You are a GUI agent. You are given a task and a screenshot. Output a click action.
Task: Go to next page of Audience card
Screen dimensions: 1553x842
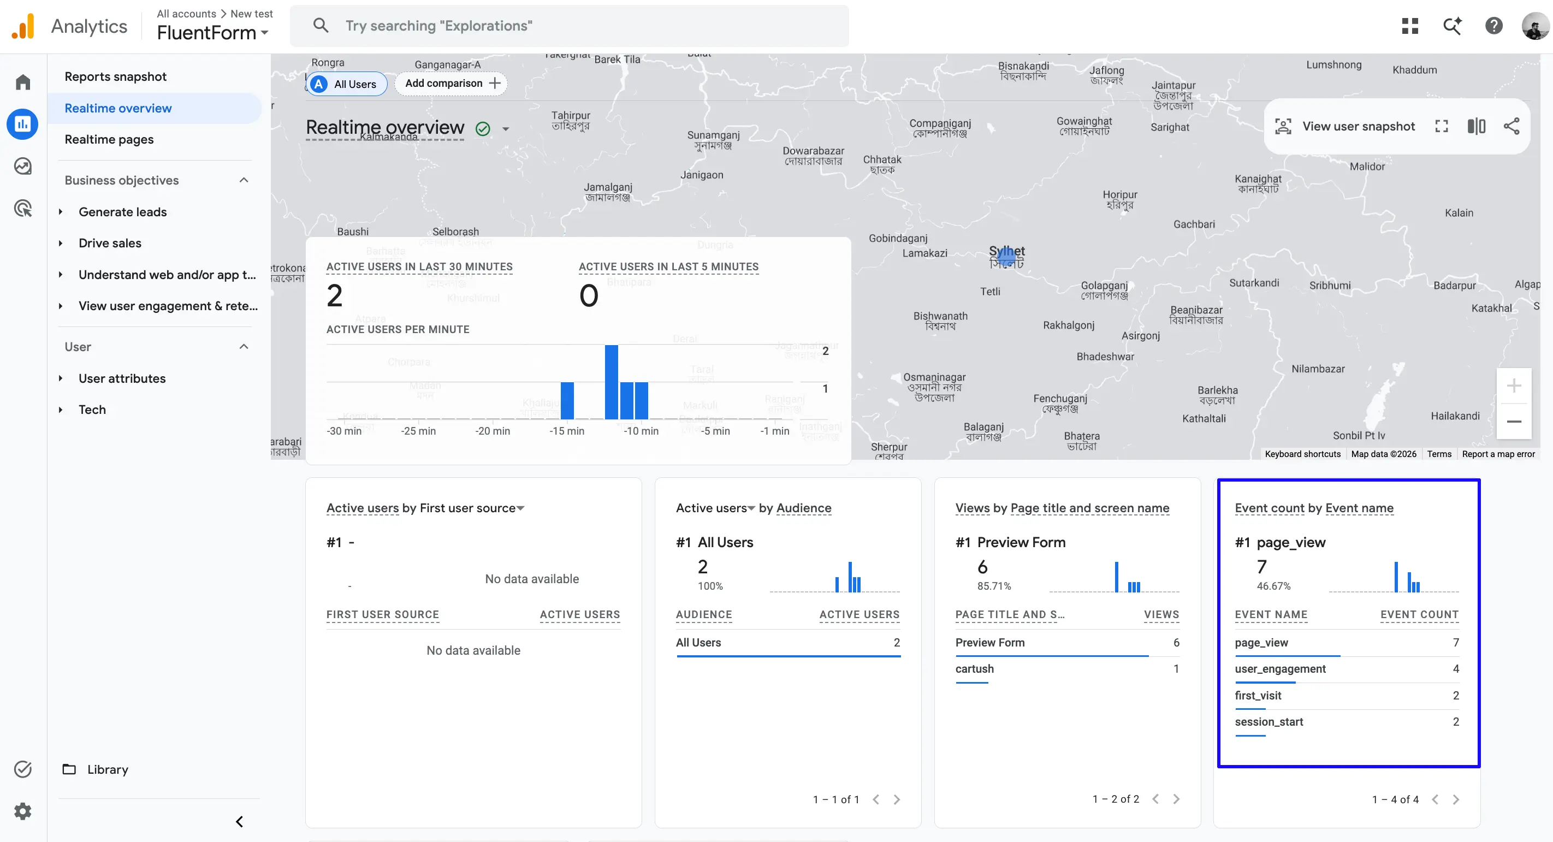(897, 799)
